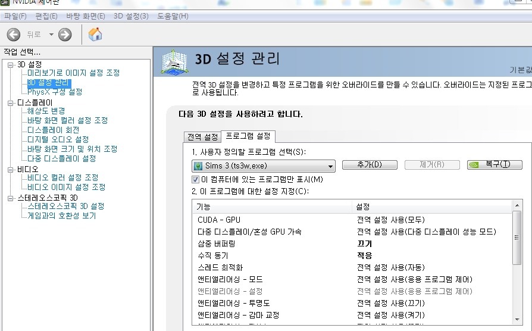This screenshot has width=532, height=331.
Task: Click NVIDIA logo on 복구(T) button
Action: click(x=474, y=165)
